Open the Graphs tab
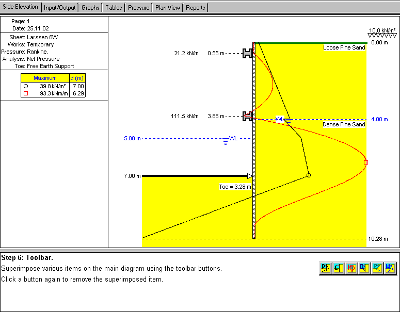Viewport: 400px width, 312px height. (90, 8)
